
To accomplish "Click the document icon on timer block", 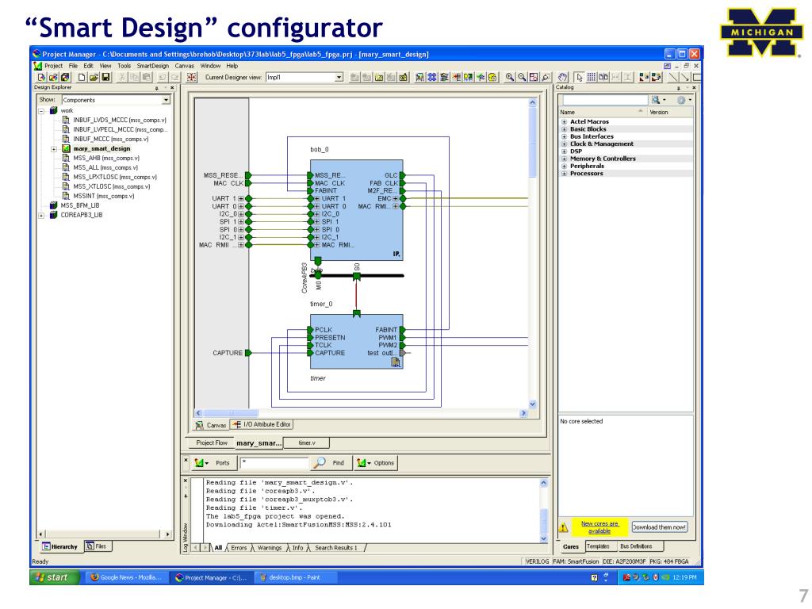I will click(x=396, y=362).
